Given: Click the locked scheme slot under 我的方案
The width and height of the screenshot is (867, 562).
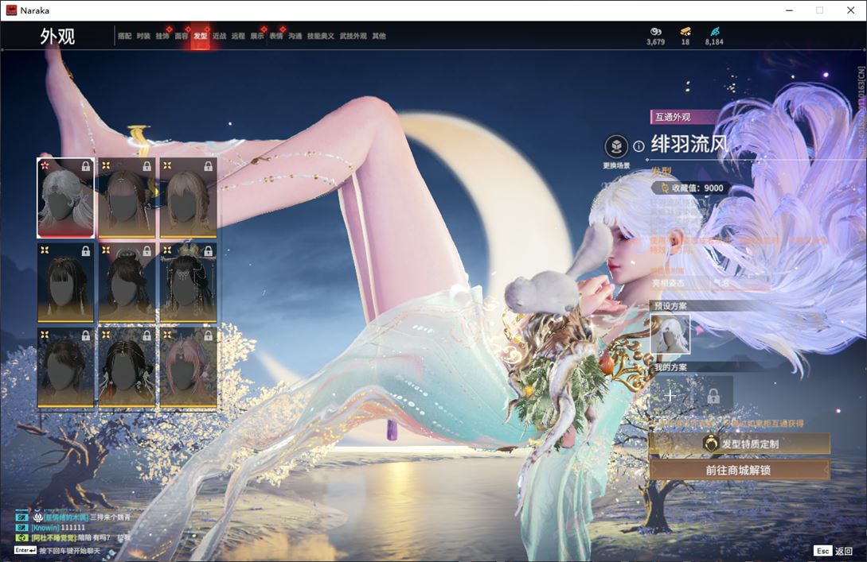Looking at the screenshot, I should (713, 395).
